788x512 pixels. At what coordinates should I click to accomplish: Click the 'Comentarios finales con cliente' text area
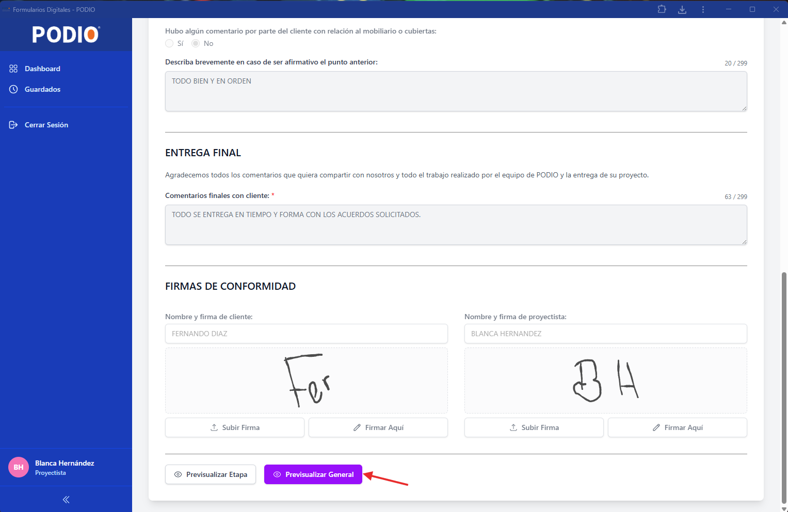point(456,225)
